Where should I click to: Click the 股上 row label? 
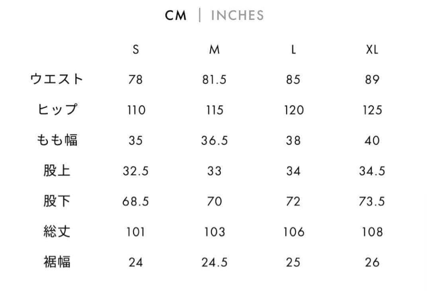point(57,171)
